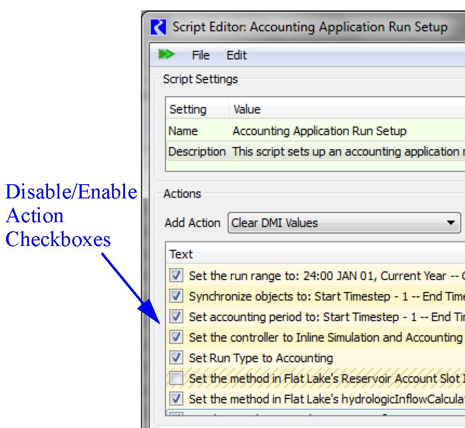Screen dimensions: 465x428
Task: Uncheck "Set the controller to Inline Simulation" checkbox
Action: [x=176, y=337]
